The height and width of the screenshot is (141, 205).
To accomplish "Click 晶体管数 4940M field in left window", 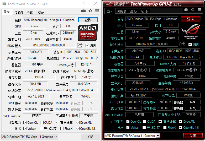I will click(68, 39).
